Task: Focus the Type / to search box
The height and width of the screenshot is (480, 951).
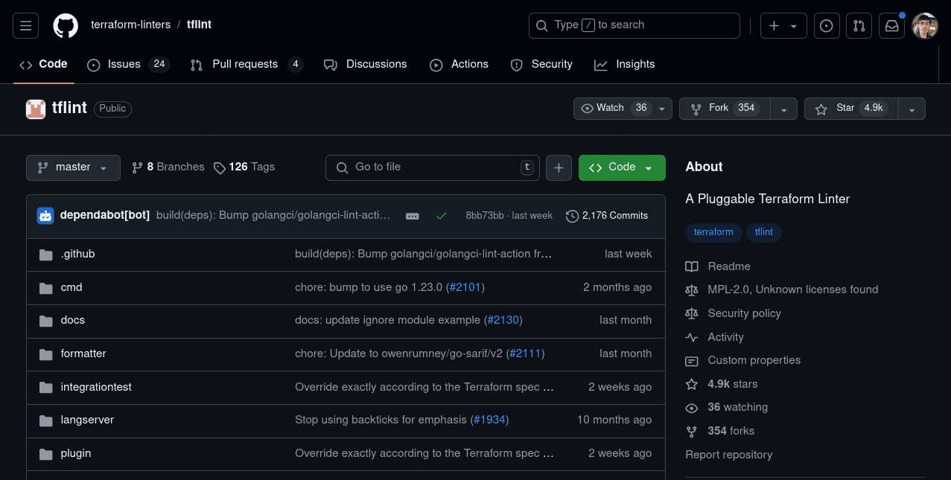Action: [x=634, y=25]
